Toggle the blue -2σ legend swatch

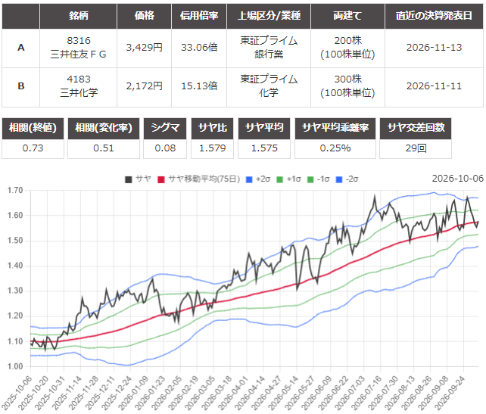339,179
